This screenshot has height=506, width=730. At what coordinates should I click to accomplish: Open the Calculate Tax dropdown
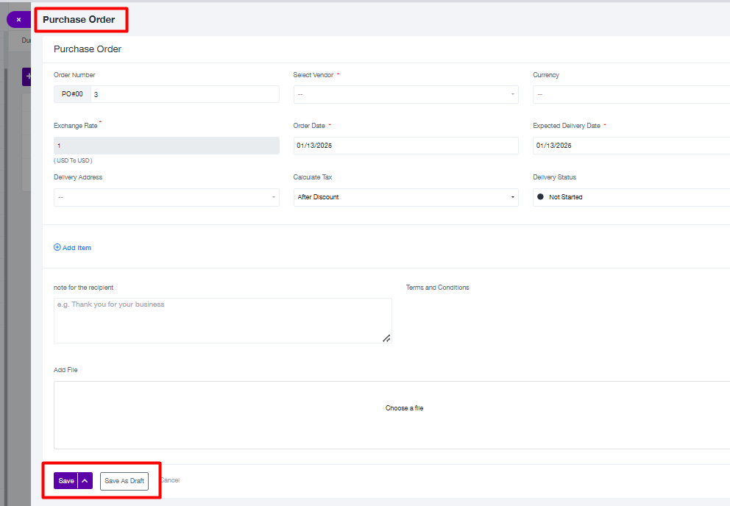point(406,197)
